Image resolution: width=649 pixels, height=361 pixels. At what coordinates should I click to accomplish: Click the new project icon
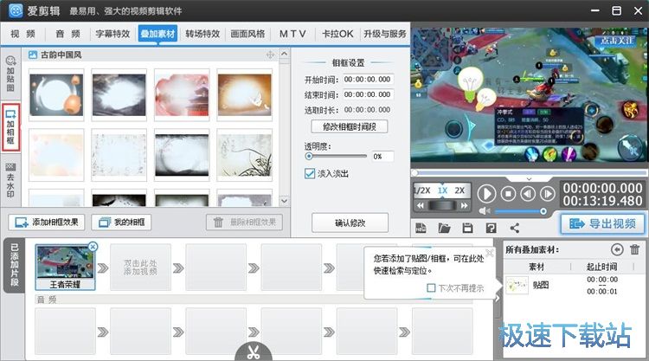(421, 228)
